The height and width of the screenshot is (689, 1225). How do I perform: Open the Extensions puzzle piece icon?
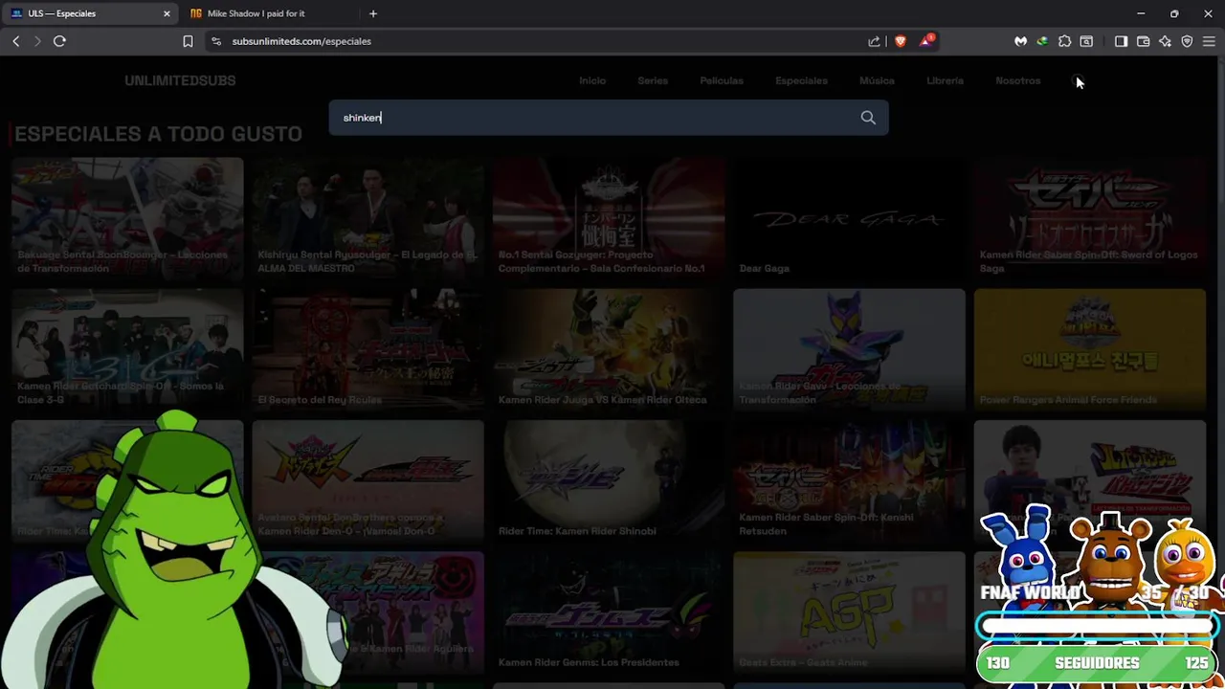[1064, 41]
